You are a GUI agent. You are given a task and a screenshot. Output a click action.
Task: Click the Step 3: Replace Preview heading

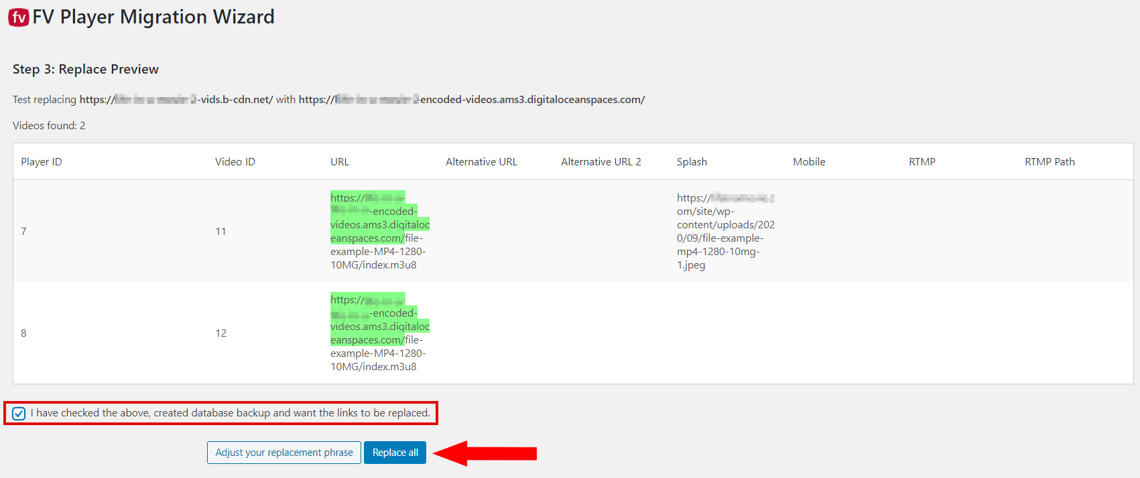pyautogui.click(x=86, y=70)
